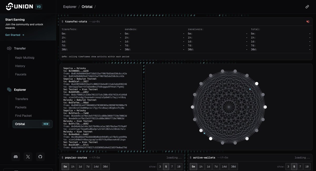316x171 pixels.
Task: Click transaction tx: 0xd7afee...98ad
Action: 76,102
